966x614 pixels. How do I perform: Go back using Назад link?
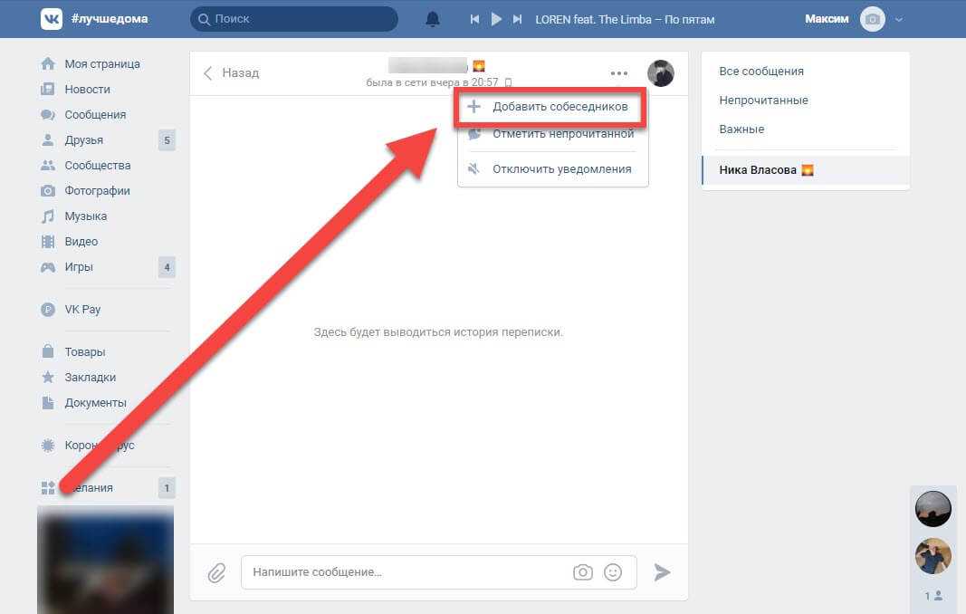[232, 73]
